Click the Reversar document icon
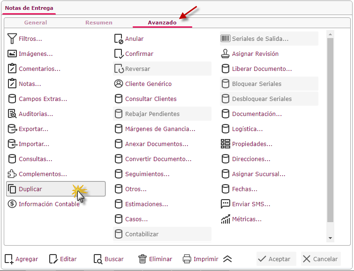Image resolution: width=354 pixels, height=271 pixels. (119, 69)
